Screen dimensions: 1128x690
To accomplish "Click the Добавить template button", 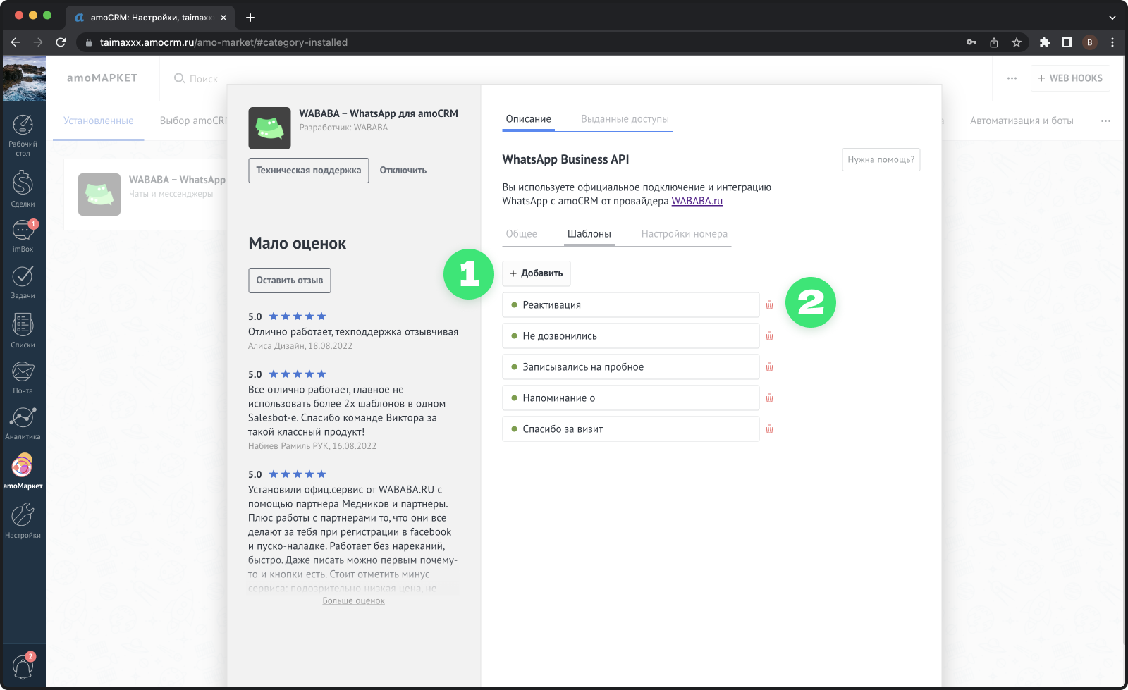I will (x=537, y=273).
